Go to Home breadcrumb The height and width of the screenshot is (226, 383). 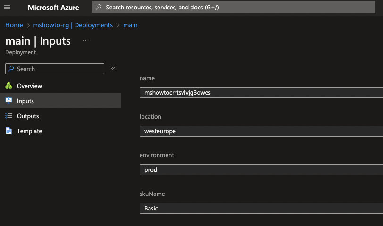(x=14, y=25)
